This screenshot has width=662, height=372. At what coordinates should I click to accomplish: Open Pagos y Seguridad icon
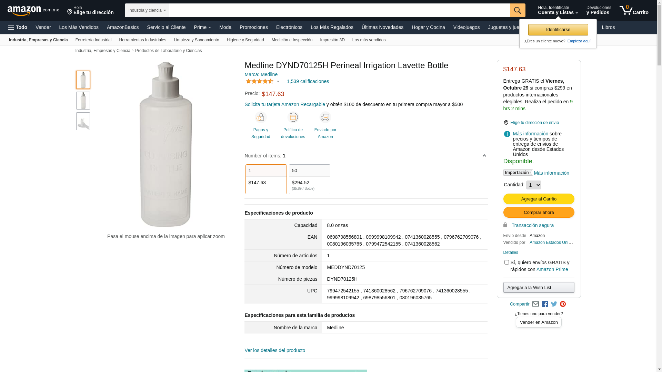coord(261,117)
